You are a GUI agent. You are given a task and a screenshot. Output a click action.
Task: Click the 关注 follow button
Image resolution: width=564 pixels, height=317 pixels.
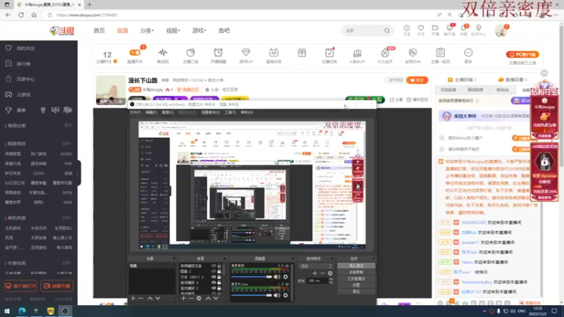[417, 80]
